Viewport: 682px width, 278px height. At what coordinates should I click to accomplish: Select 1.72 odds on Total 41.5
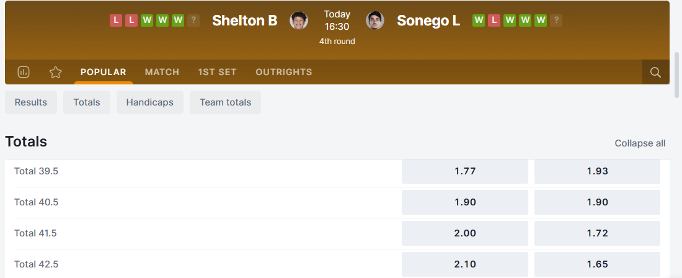coord(597,233)
